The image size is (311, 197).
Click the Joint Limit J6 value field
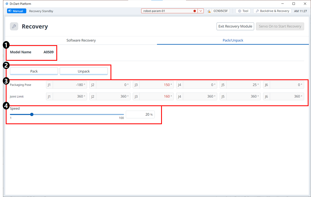[286, 96]
